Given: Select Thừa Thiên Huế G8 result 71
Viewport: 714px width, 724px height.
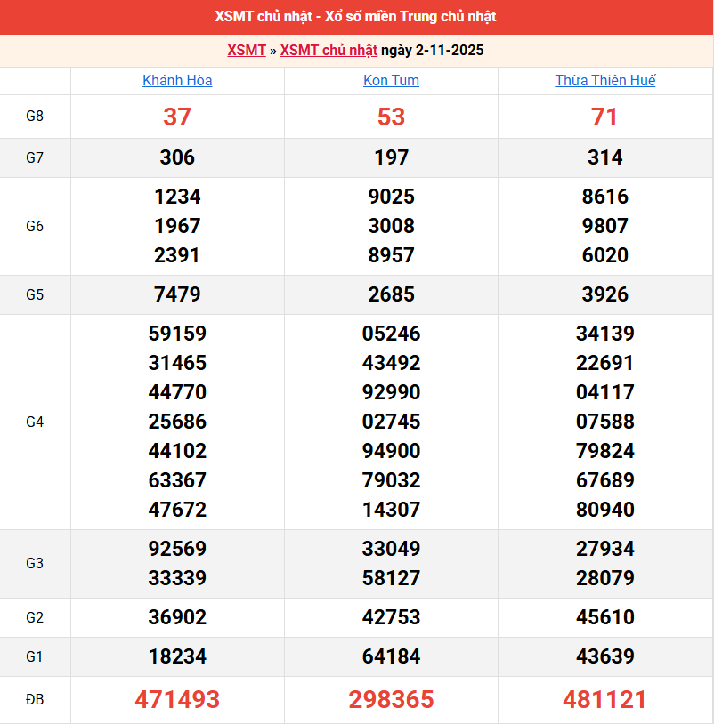Looking at the screenshot, I should tap(604, 117).
